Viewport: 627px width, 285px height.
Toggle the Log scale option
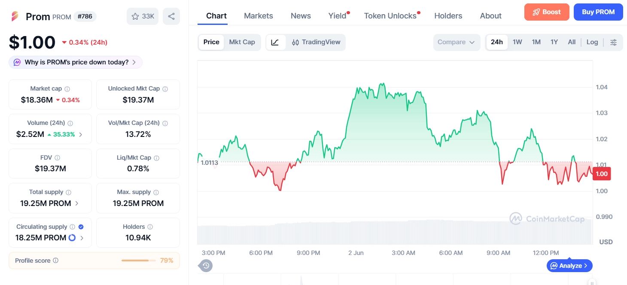(x=592, y=42)
